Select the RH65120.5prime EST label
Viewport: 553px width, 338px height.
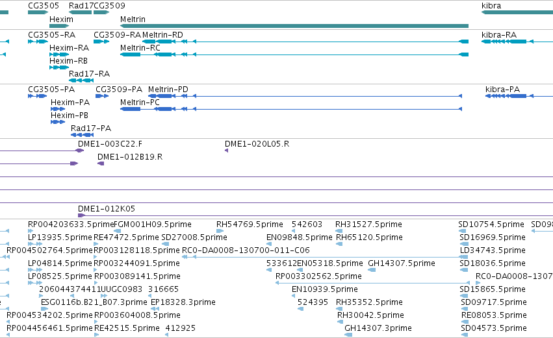pos(369,237)
